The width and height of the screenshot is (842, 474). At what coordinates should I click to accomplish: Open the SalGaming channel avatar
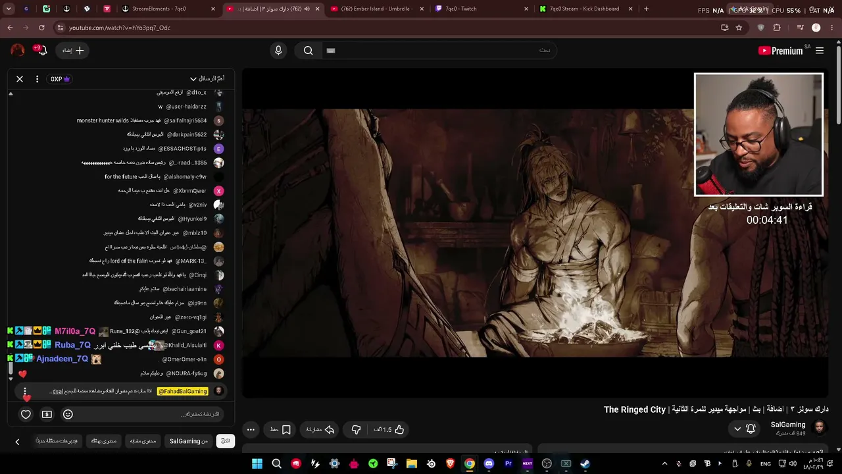pyautogui.click(x=820, y=429)
